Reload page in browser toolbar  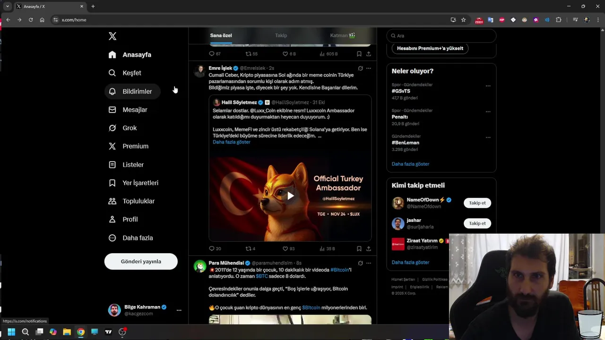click(31, 20)
